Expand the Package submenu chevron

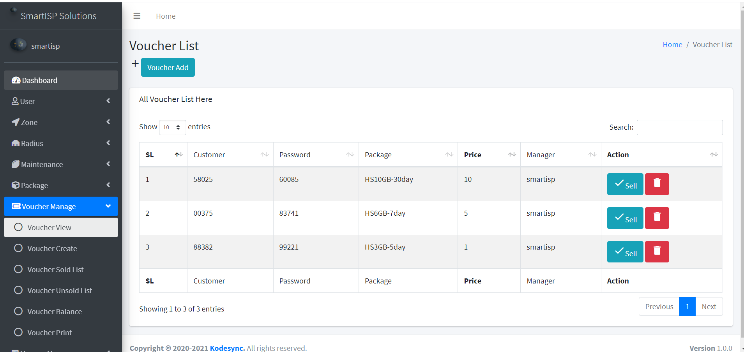[108, 185]
